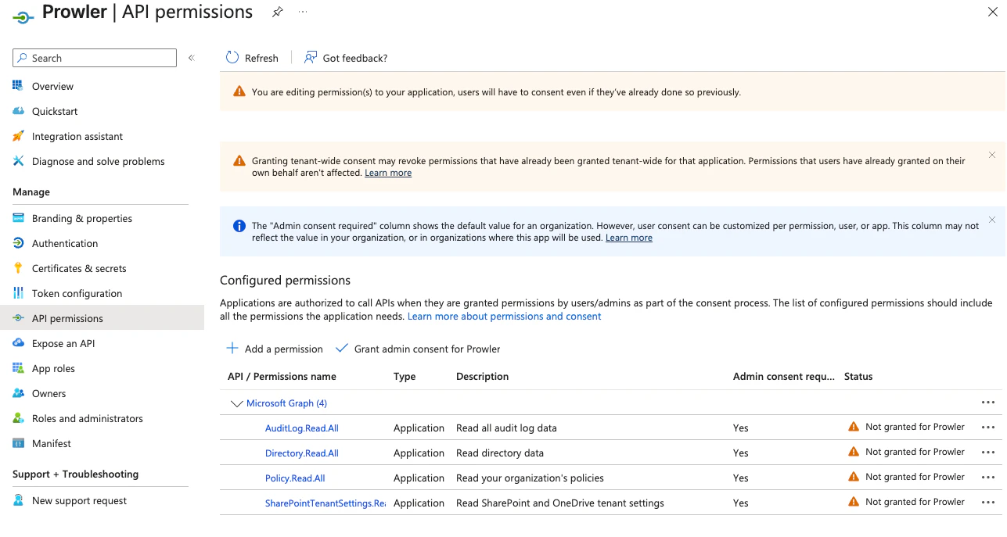Select the Overview icon in the sidebar
1007x537 pixels.
pos(17,86)
